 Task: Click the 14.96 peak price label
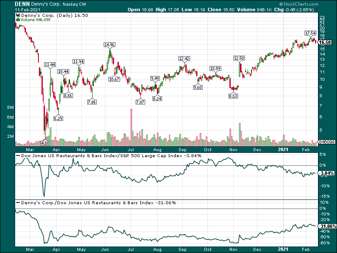click(x=109, y=44)
